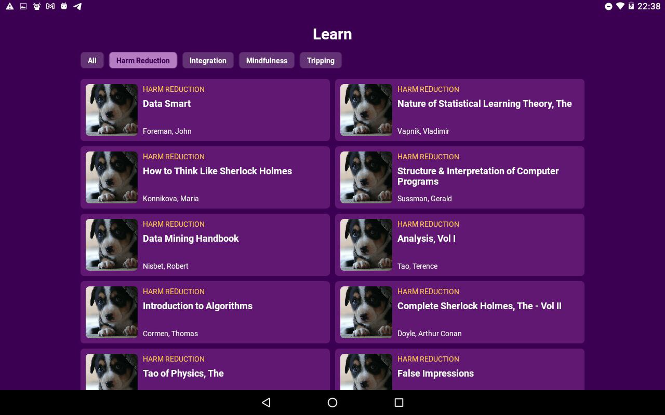
Task: Switch to the Integration filter
Action: [x=208, y=60]
